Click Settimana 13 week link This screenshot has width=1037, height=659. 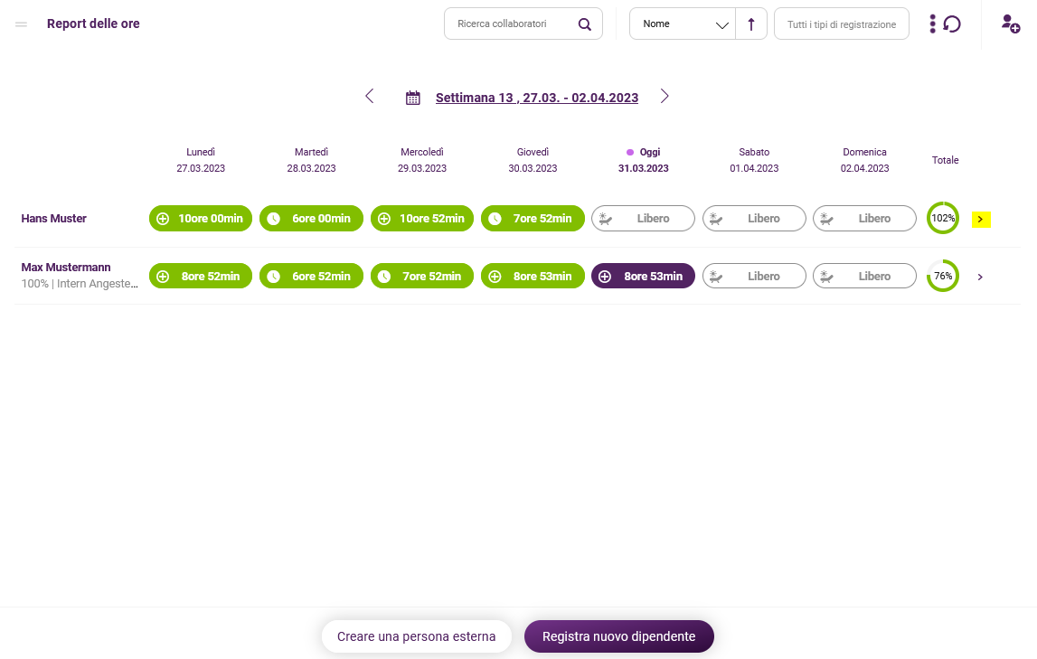pos(537,98)
